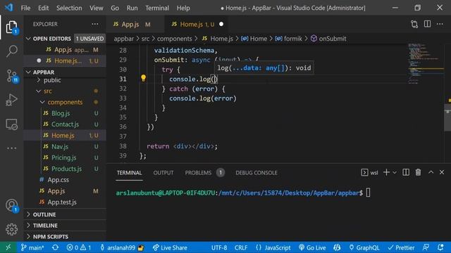This screenshot has width=451, height=253.
Task: Collapse the Open Editors section
Action: 28,39
